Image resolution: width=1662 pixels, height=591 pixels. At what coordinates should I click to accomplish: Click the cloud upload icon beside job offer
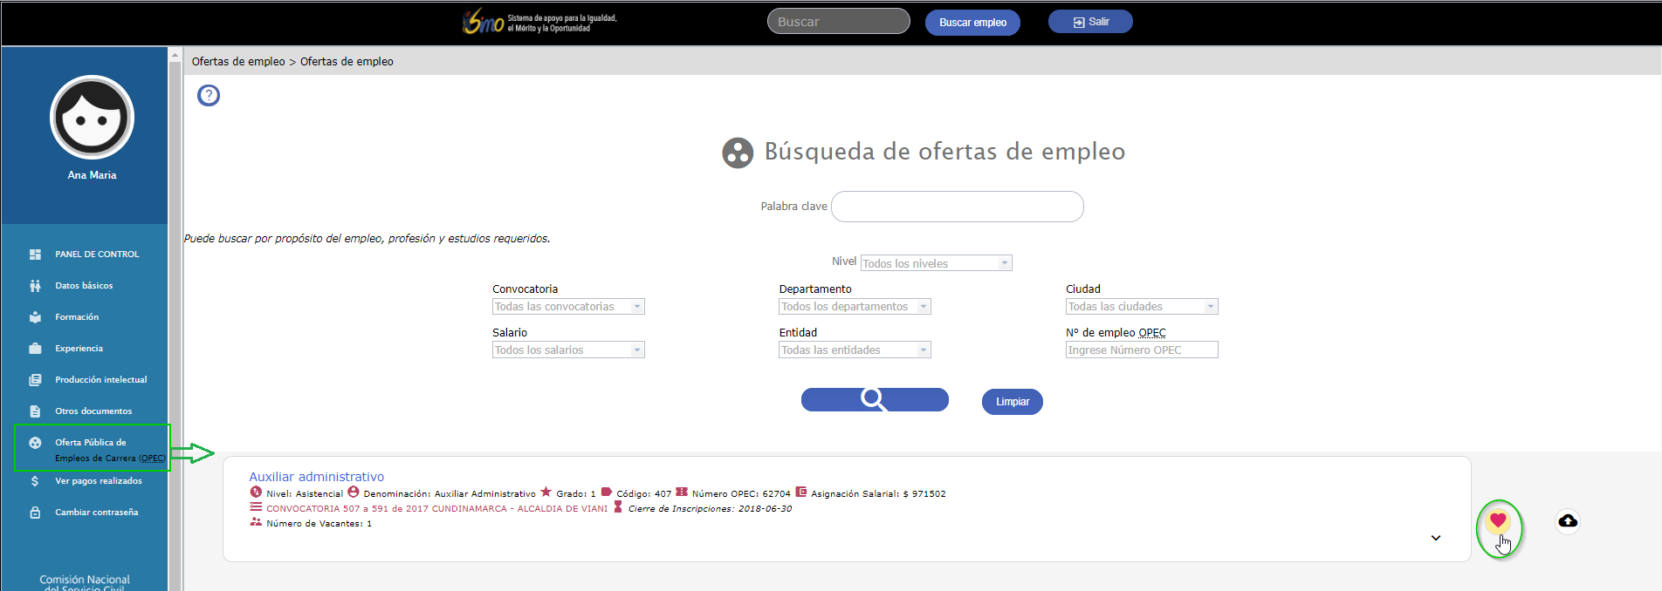1568,521
